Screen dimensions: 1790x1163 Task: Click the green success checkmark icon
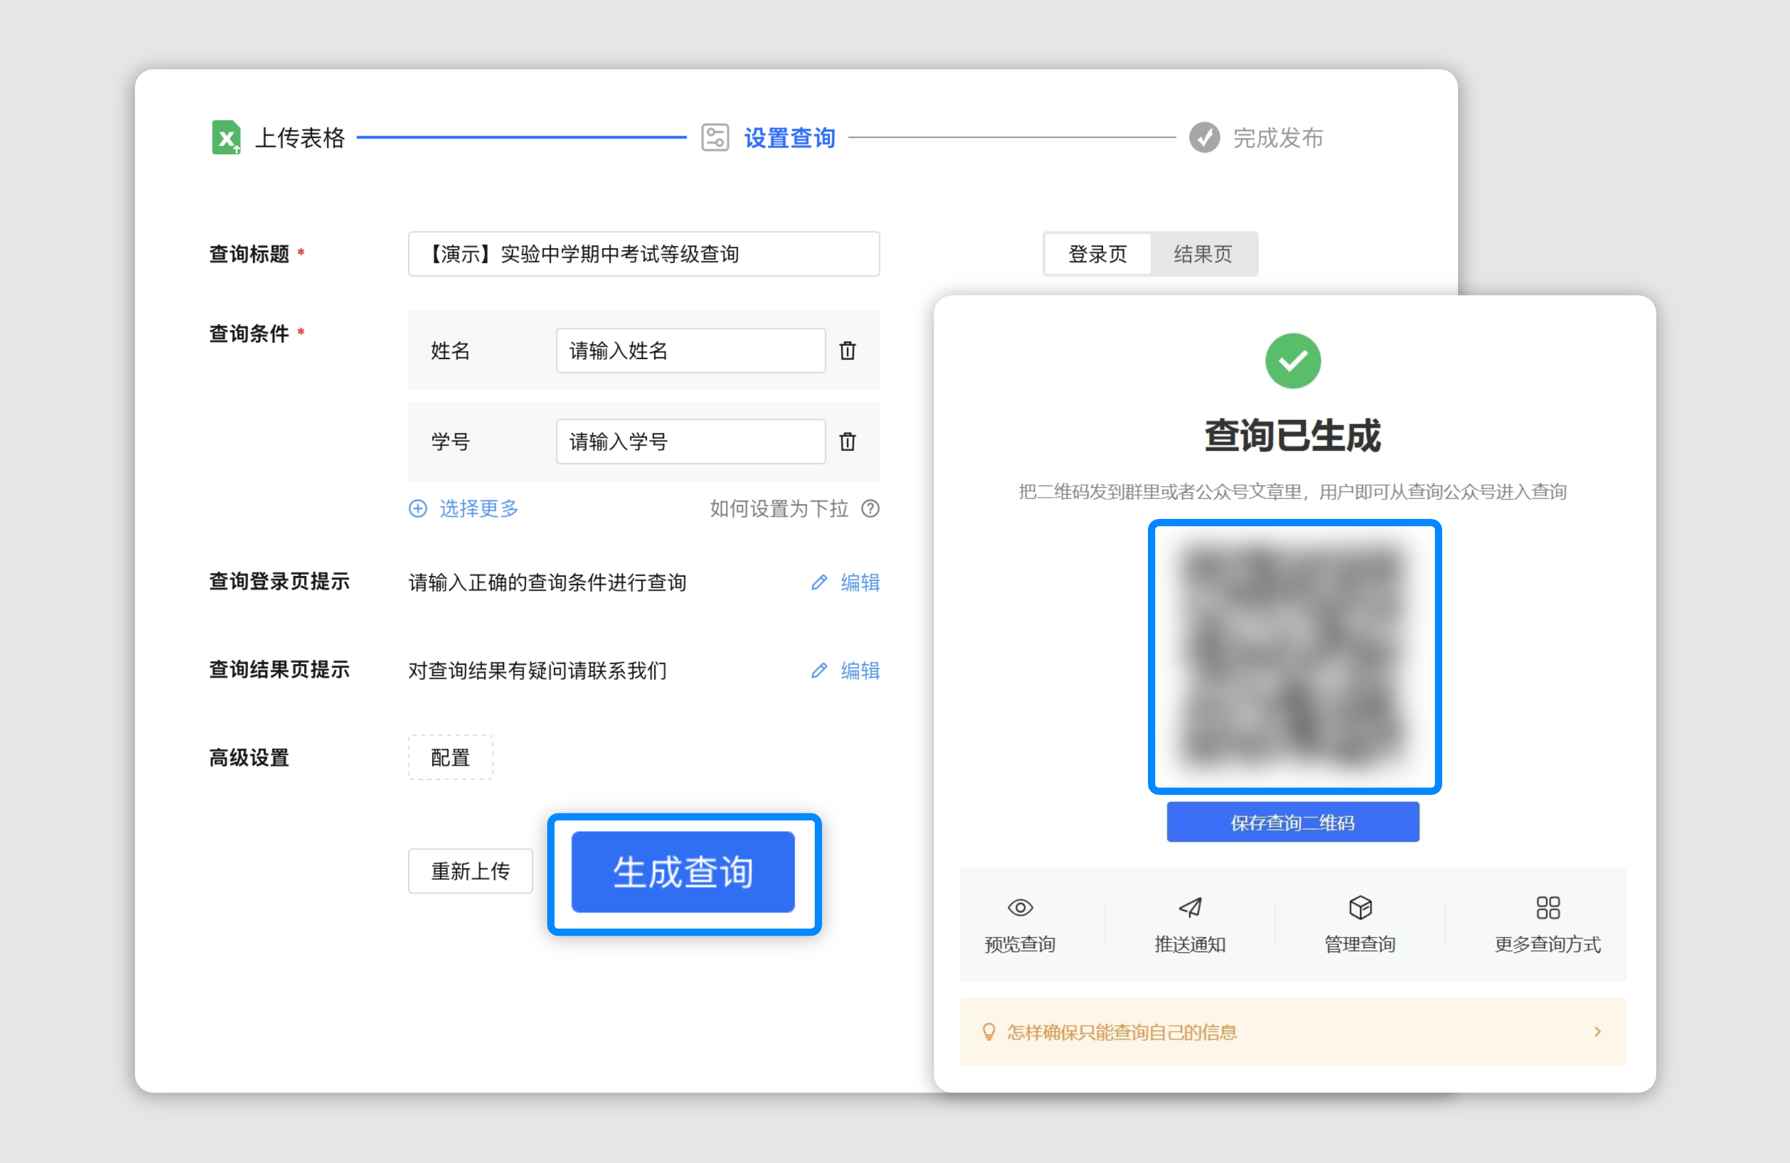tap(1293, 361)
